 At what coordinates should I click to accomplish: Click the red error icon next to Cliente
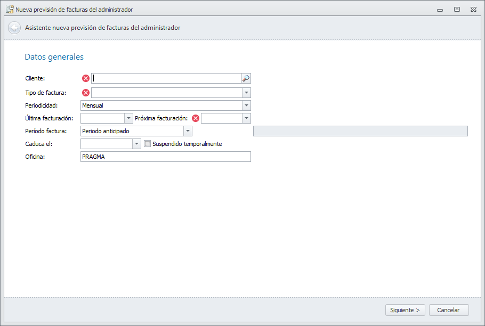pos(86,78)
